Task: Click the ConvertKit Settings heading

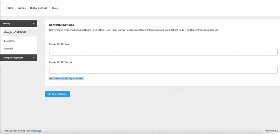Action: pos(61,25)
